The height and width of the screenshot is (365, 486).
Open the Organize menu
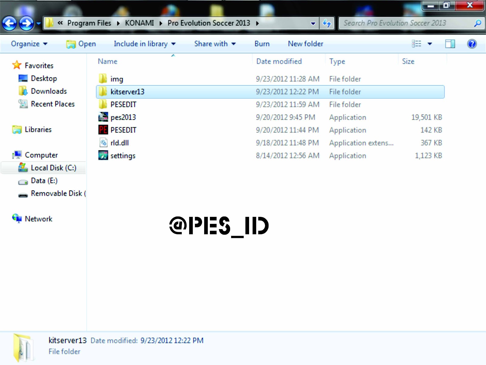pyautogui.click(x=29, y=44)
